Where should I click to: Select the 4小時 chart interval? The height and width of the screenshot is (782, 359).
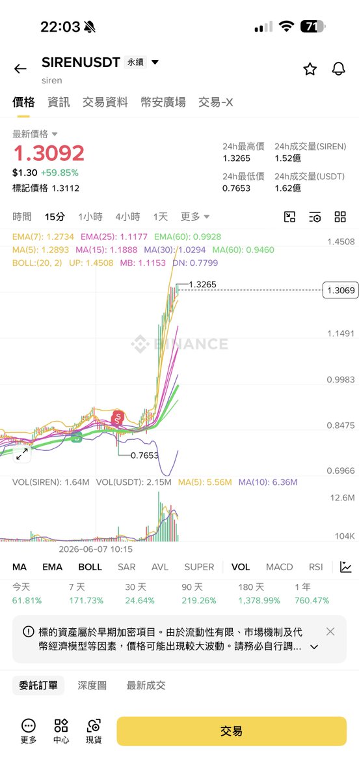click(x=127, y=216)
